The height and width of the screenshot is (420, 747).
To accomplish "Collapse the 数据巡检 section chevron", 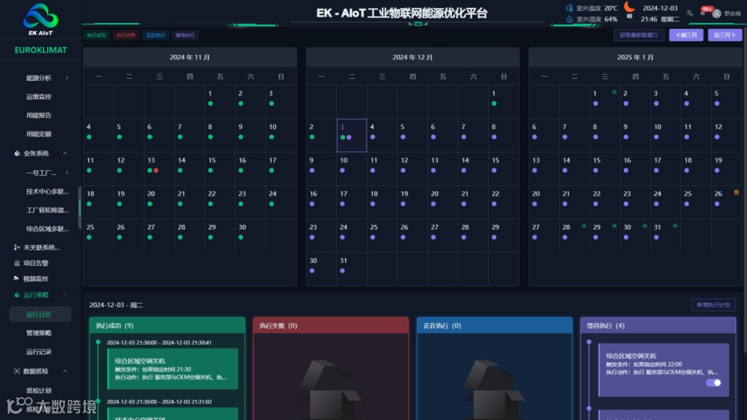I will (65, 371).
